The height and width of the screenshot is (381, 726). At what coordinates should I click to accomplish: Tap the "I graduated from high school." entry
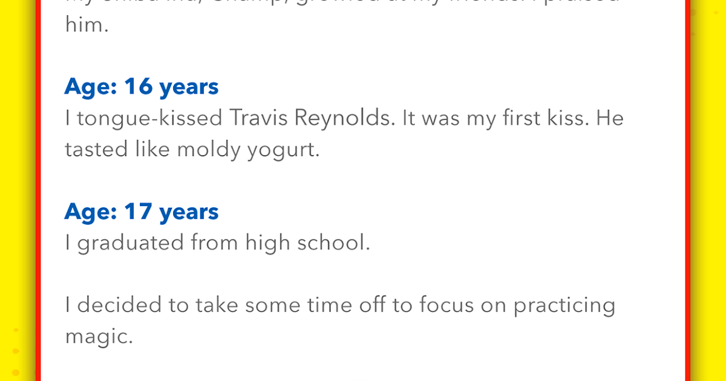pyautogui.click(x=217, y=243)
